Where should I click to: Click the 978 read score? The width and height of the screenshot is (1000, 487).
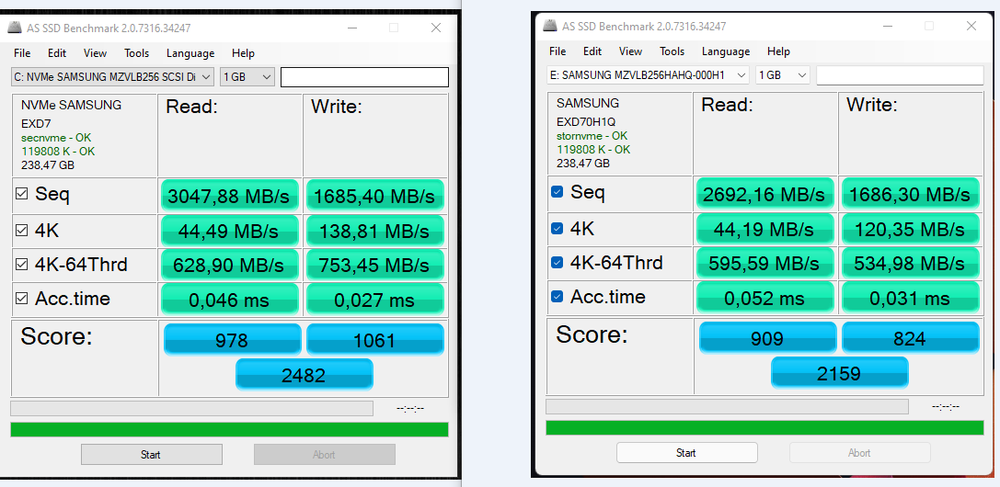coord(232,340)
